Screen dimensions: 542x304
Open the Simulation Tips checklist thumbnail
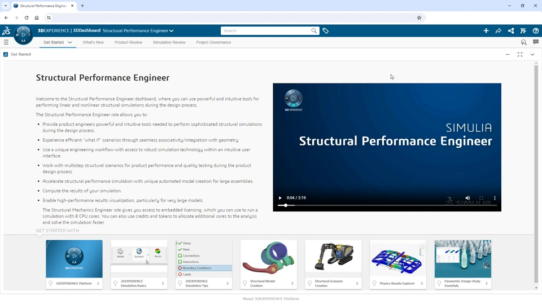pos(204,259)
